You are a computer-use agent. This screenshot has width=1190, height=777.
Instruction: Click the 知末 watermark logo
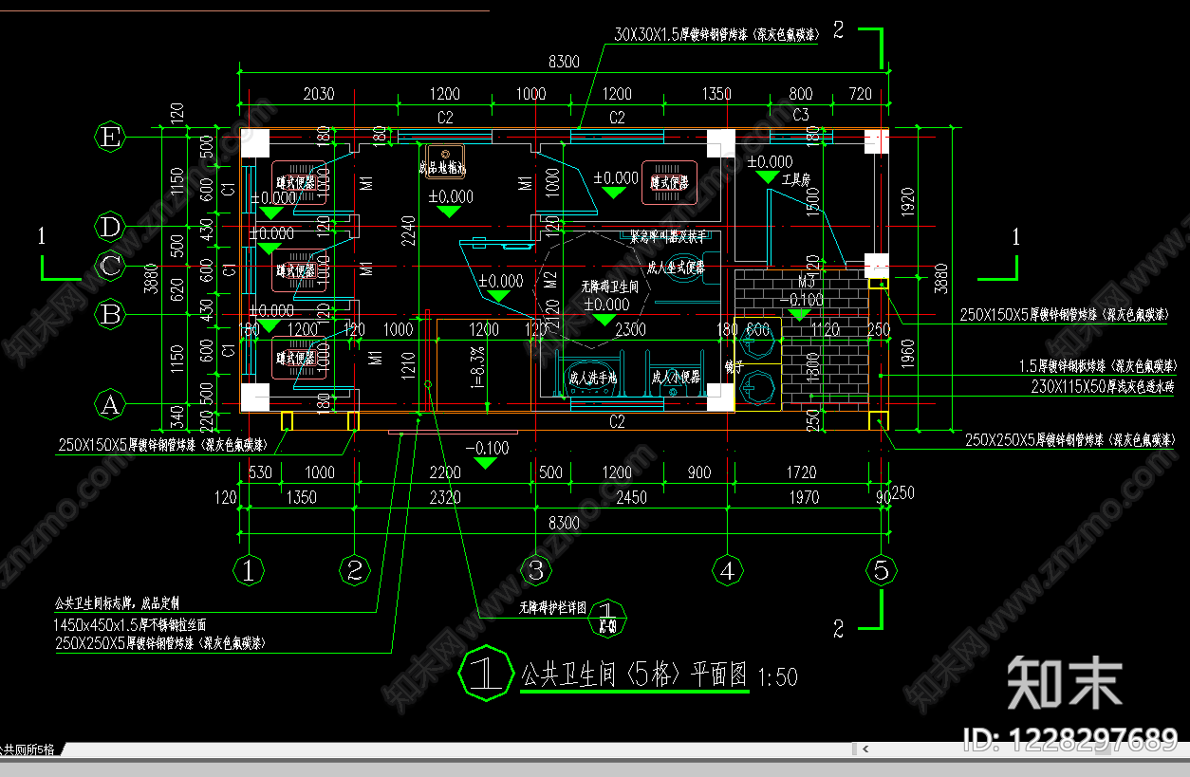click(1065, 683)
